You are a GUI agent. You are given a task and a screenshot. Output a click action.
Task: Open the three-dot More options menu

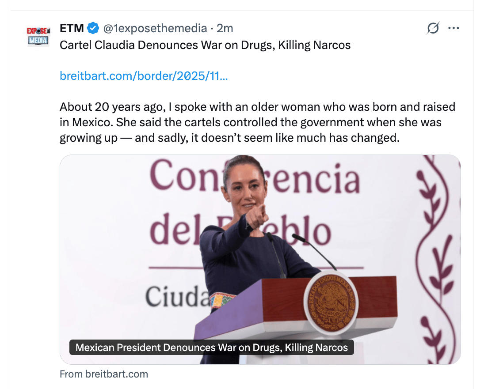[x=454, y=28]
